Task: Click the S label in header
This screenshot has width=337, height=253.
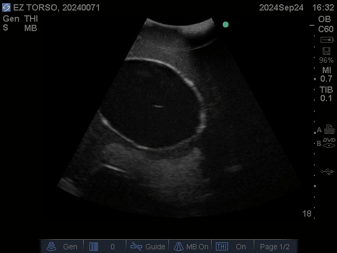Action: click(5, 28)
